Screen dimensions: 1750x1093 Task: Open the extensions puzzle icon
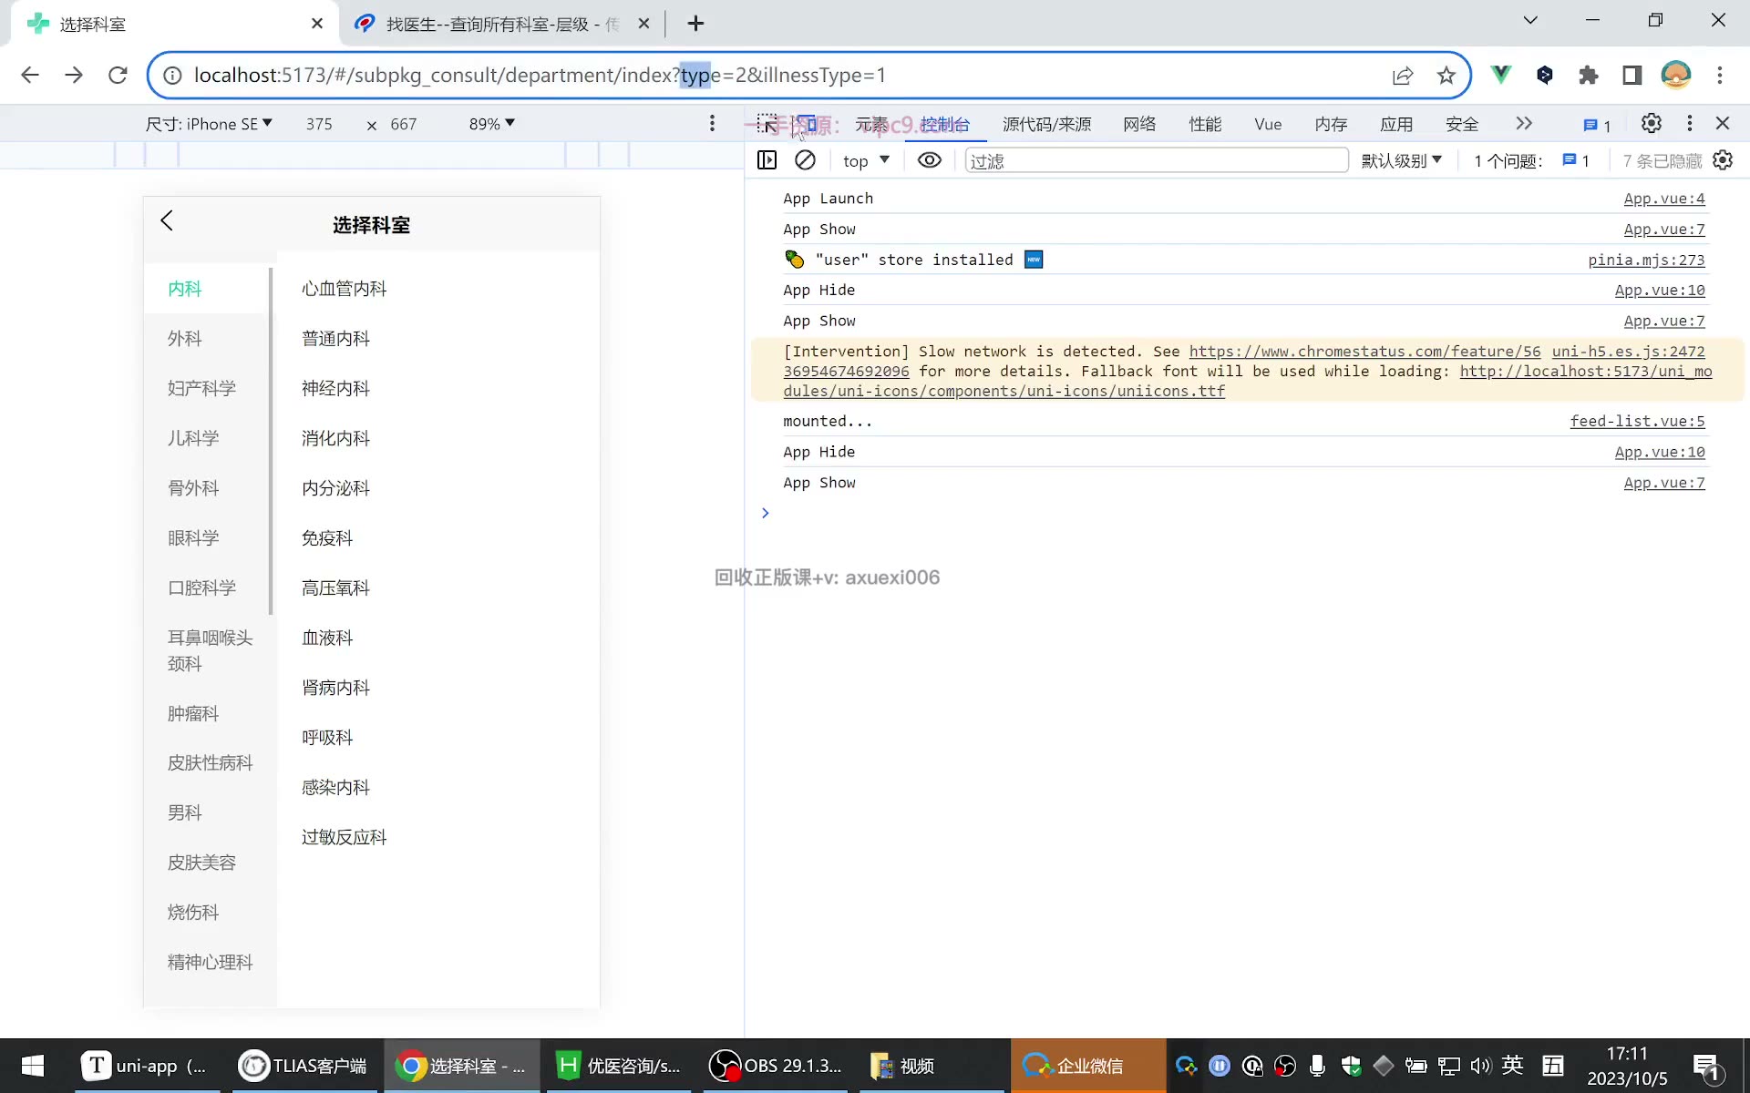click(1589, 75)
